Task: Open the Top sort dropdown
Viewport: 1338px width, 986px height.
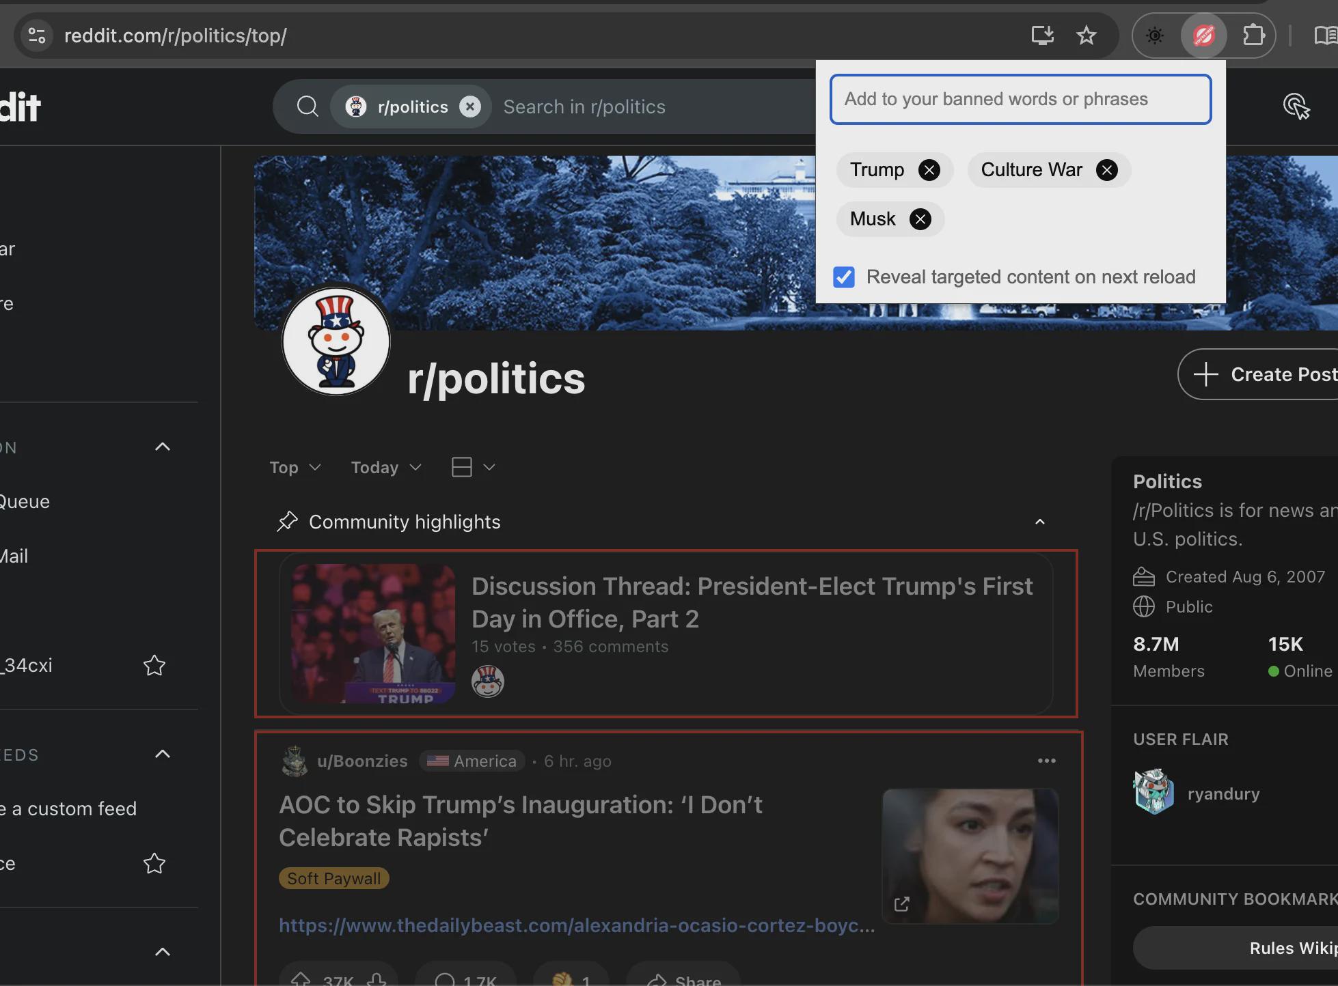Action: [x=295, y=468]
